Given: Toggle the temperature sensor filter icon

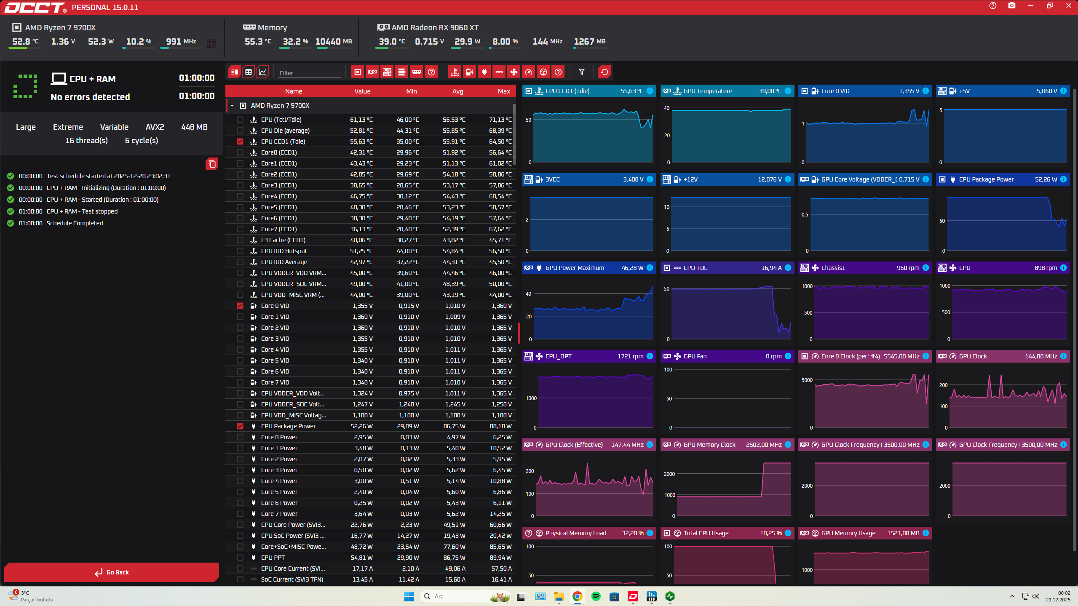Looking at the screenshot, I should 455,72.
